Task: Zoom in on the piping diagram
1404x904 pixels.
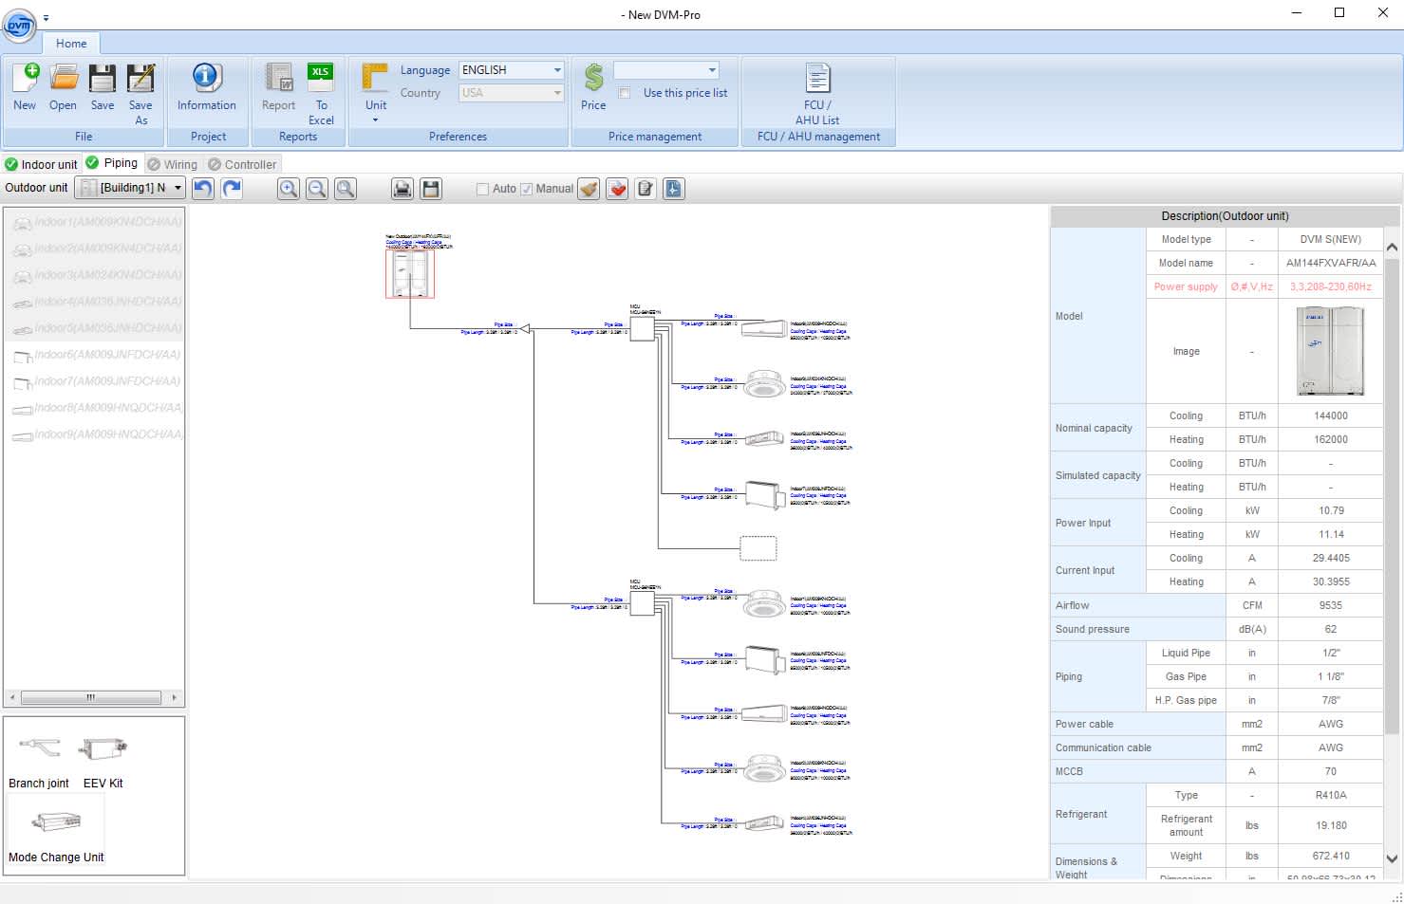Action: 289,189
